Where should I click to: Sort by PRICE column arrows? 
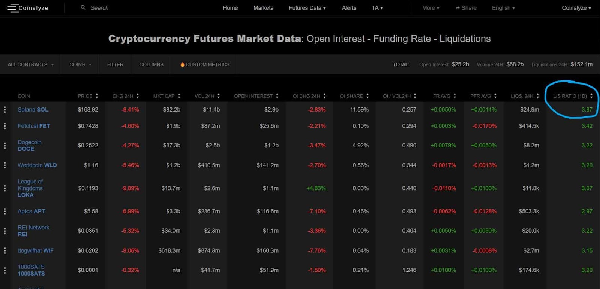[97, 96]
